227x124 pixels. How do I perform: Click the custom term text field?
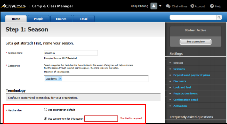(x=101, y=119)
